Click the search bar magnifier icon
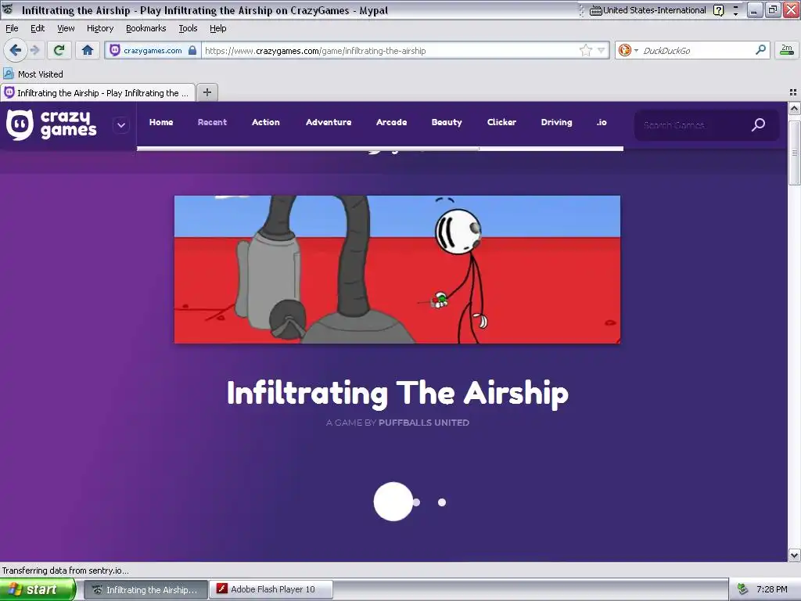Image resolution: width=801 pixels, height=601 pixels. pos(760,50)
